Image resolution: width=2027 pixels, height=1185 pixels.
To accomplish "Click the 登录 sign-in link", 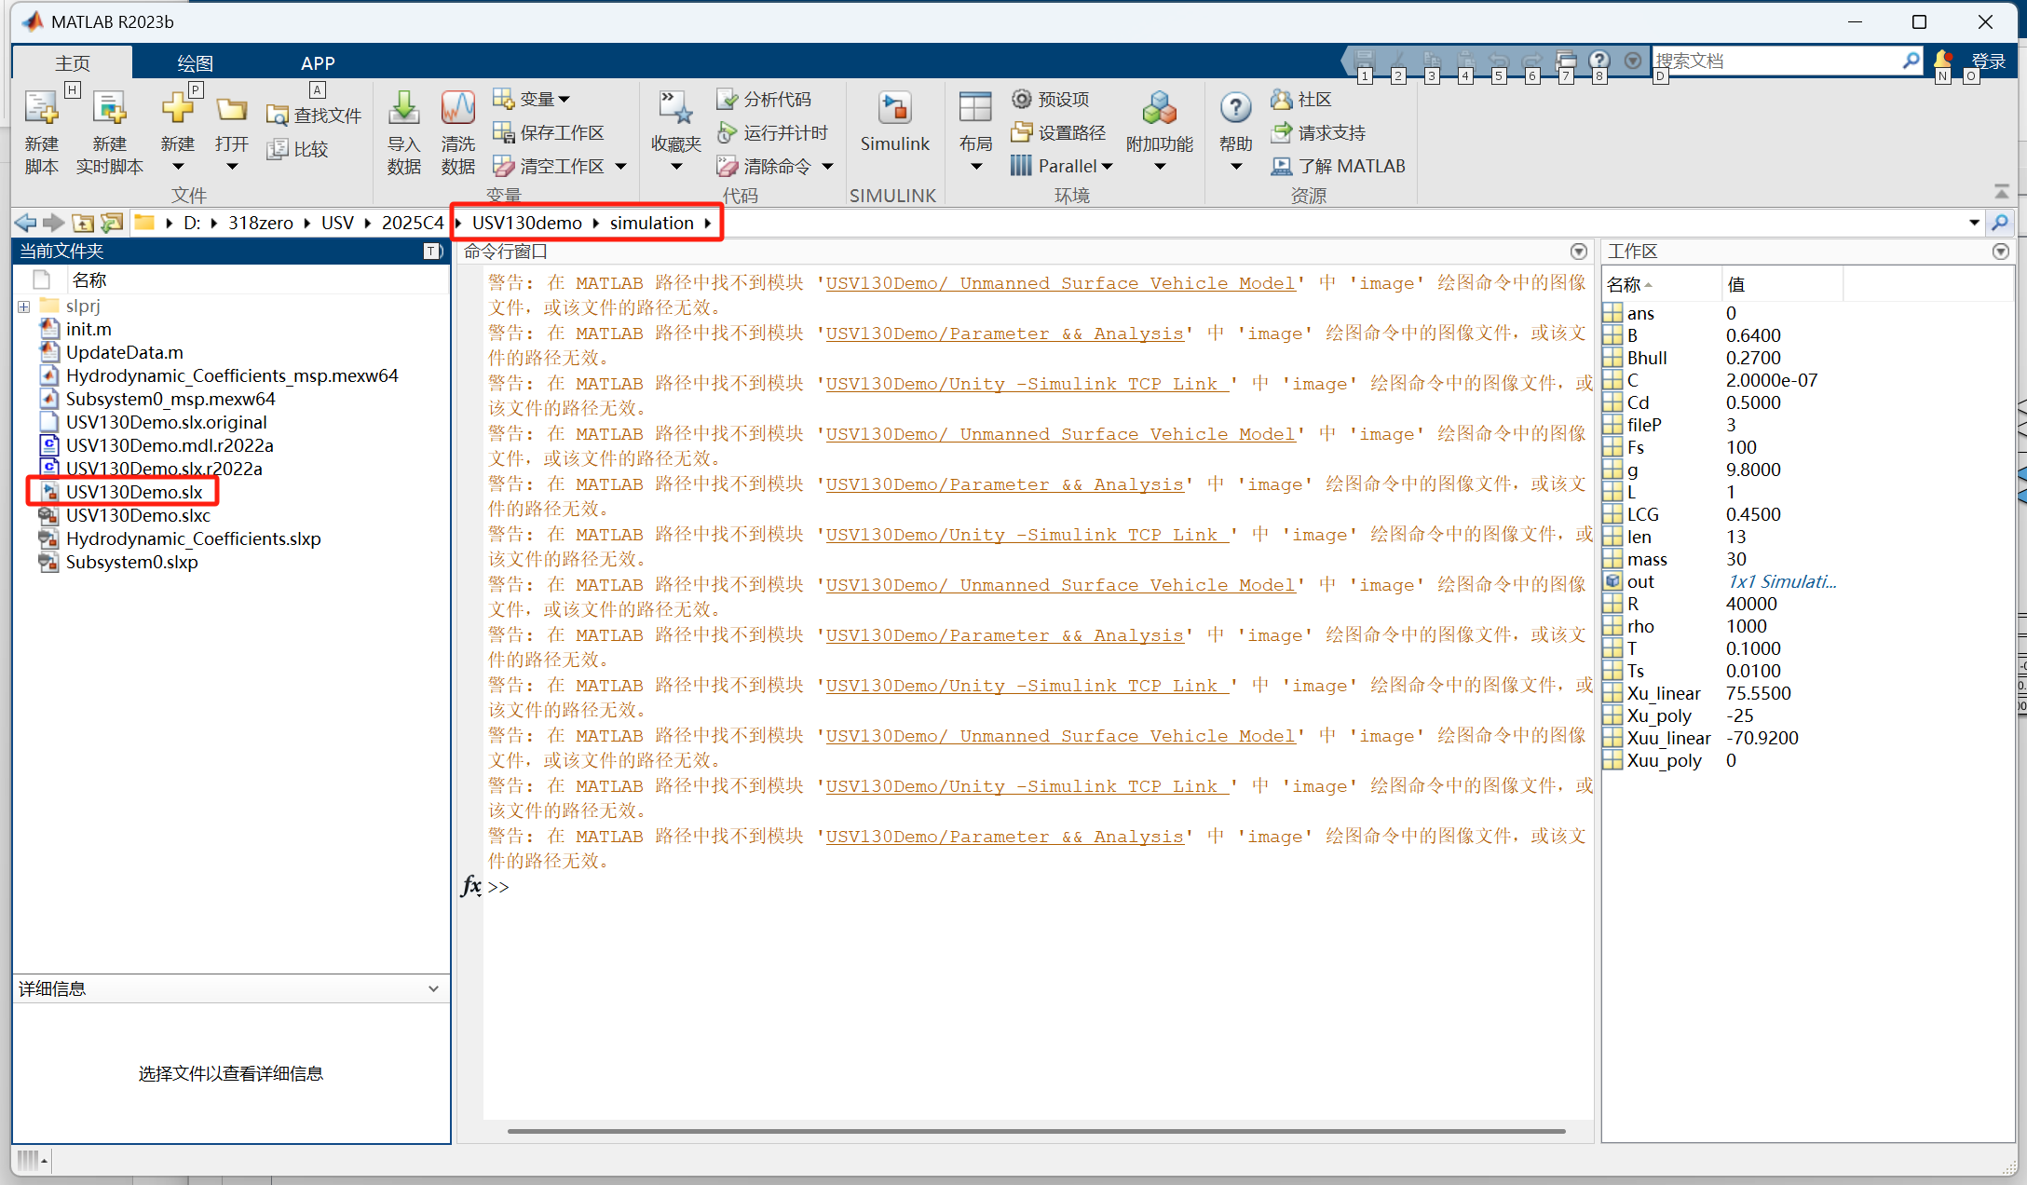I will 1989,60.
